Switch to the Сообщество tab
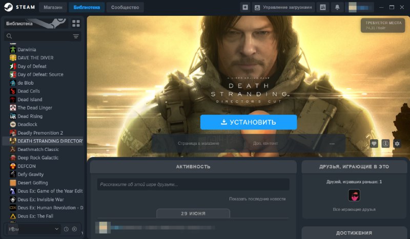The height and width of the screenshot is (239, 410). pyautogui.click(x=125, y=7)
